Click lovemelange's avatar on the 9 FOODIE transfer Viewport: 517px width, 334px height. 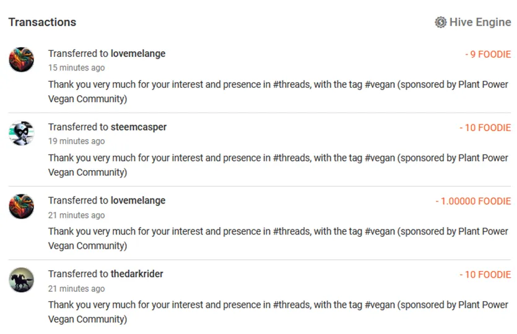pyautogui.click(x=21, y=60)
